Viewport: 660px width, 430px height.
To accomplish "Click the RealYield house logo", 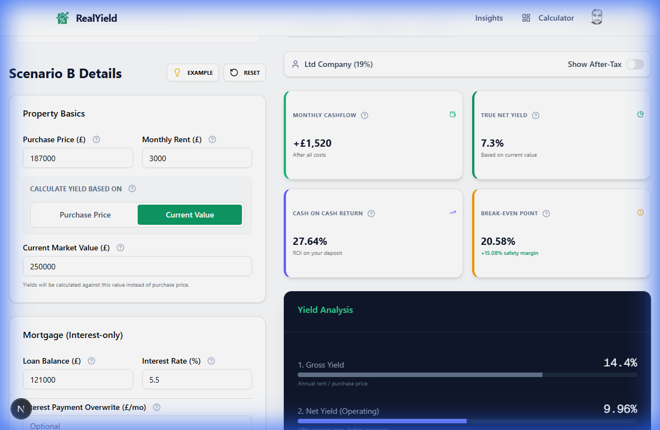I will click(x=62, y=17).
